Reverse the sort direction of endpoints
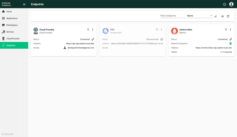The height and width of the screenshot is (137, 237). [215, 16]
